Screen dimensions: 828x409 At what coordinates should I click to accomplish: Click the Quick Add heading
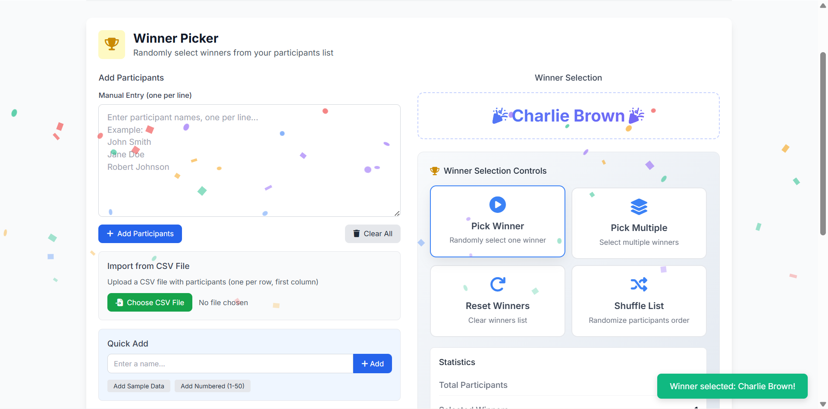click(128, 343)
